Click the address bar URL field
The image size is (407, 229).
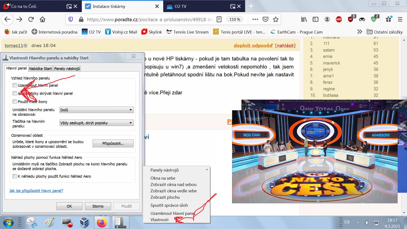(150, 19)
